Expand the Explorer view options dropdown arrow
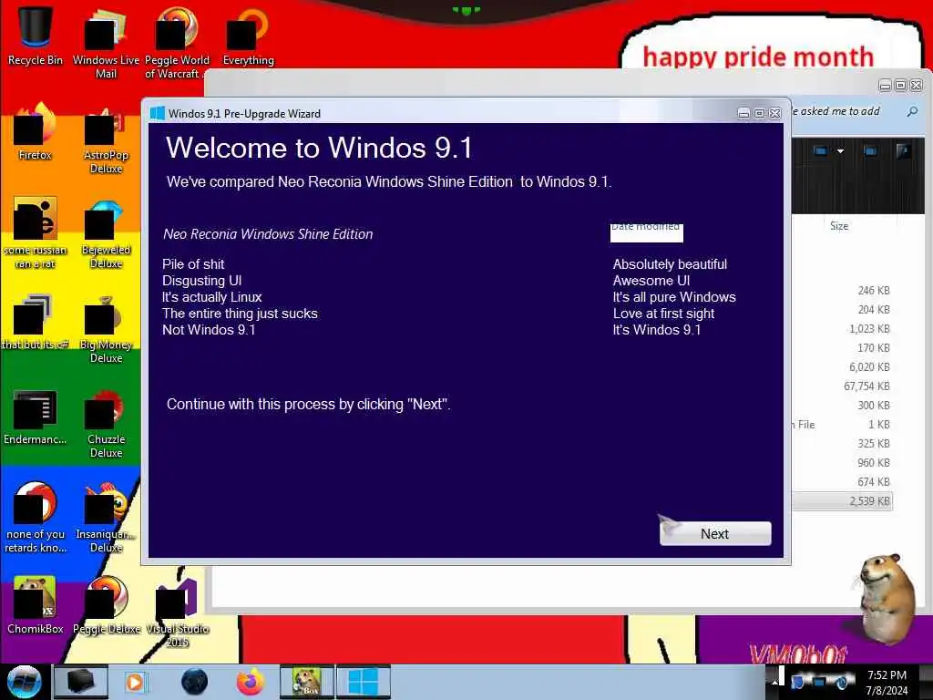The height and width of the screenshot is (700, 933). [x=840, y=151]
